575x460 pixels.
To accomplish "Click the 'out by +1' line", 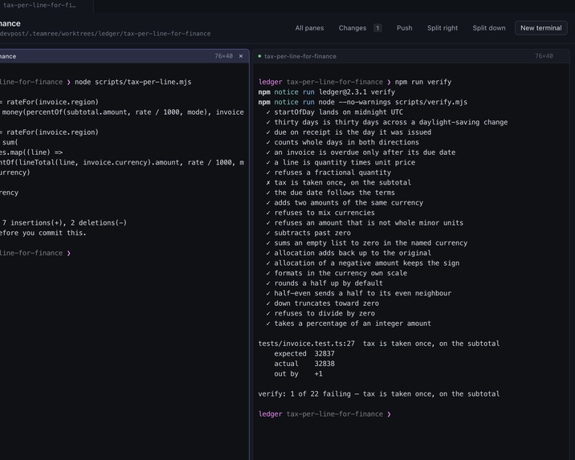I will 298,374.
